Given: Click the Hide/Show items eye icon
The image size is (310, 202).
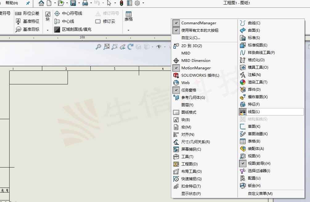Looking at the screenshot, I should pos(159,47).
